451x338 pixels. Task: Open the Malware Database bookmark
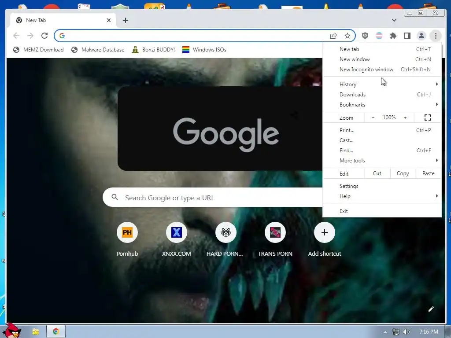98,50
